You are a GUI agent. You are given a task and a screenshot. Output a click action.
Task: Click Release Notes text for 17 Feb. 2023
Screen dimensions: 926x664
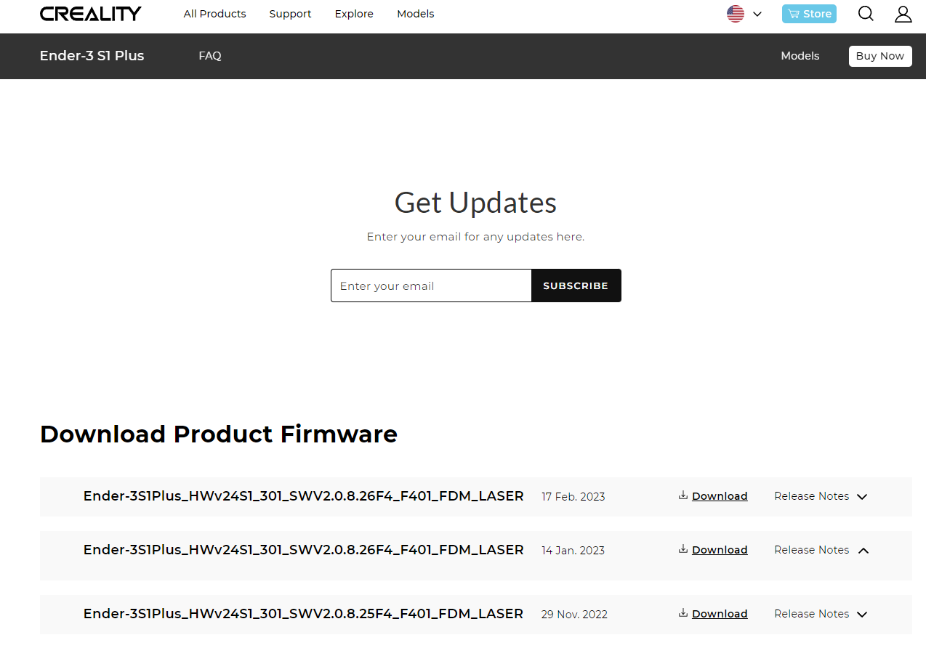click(x=811, y=496)
